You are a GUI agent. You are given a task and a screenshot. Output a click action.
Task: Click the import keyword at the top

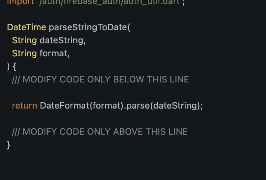(x=21, y=3)
